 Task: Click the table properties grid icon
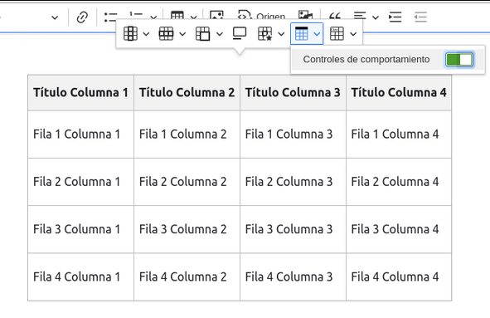click(337, 33)
